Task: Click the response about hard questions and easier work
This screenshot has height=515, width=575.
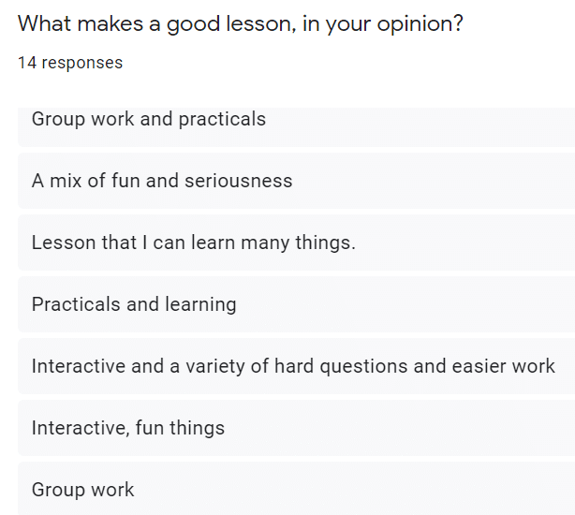Action: click(x=293, y=366)
